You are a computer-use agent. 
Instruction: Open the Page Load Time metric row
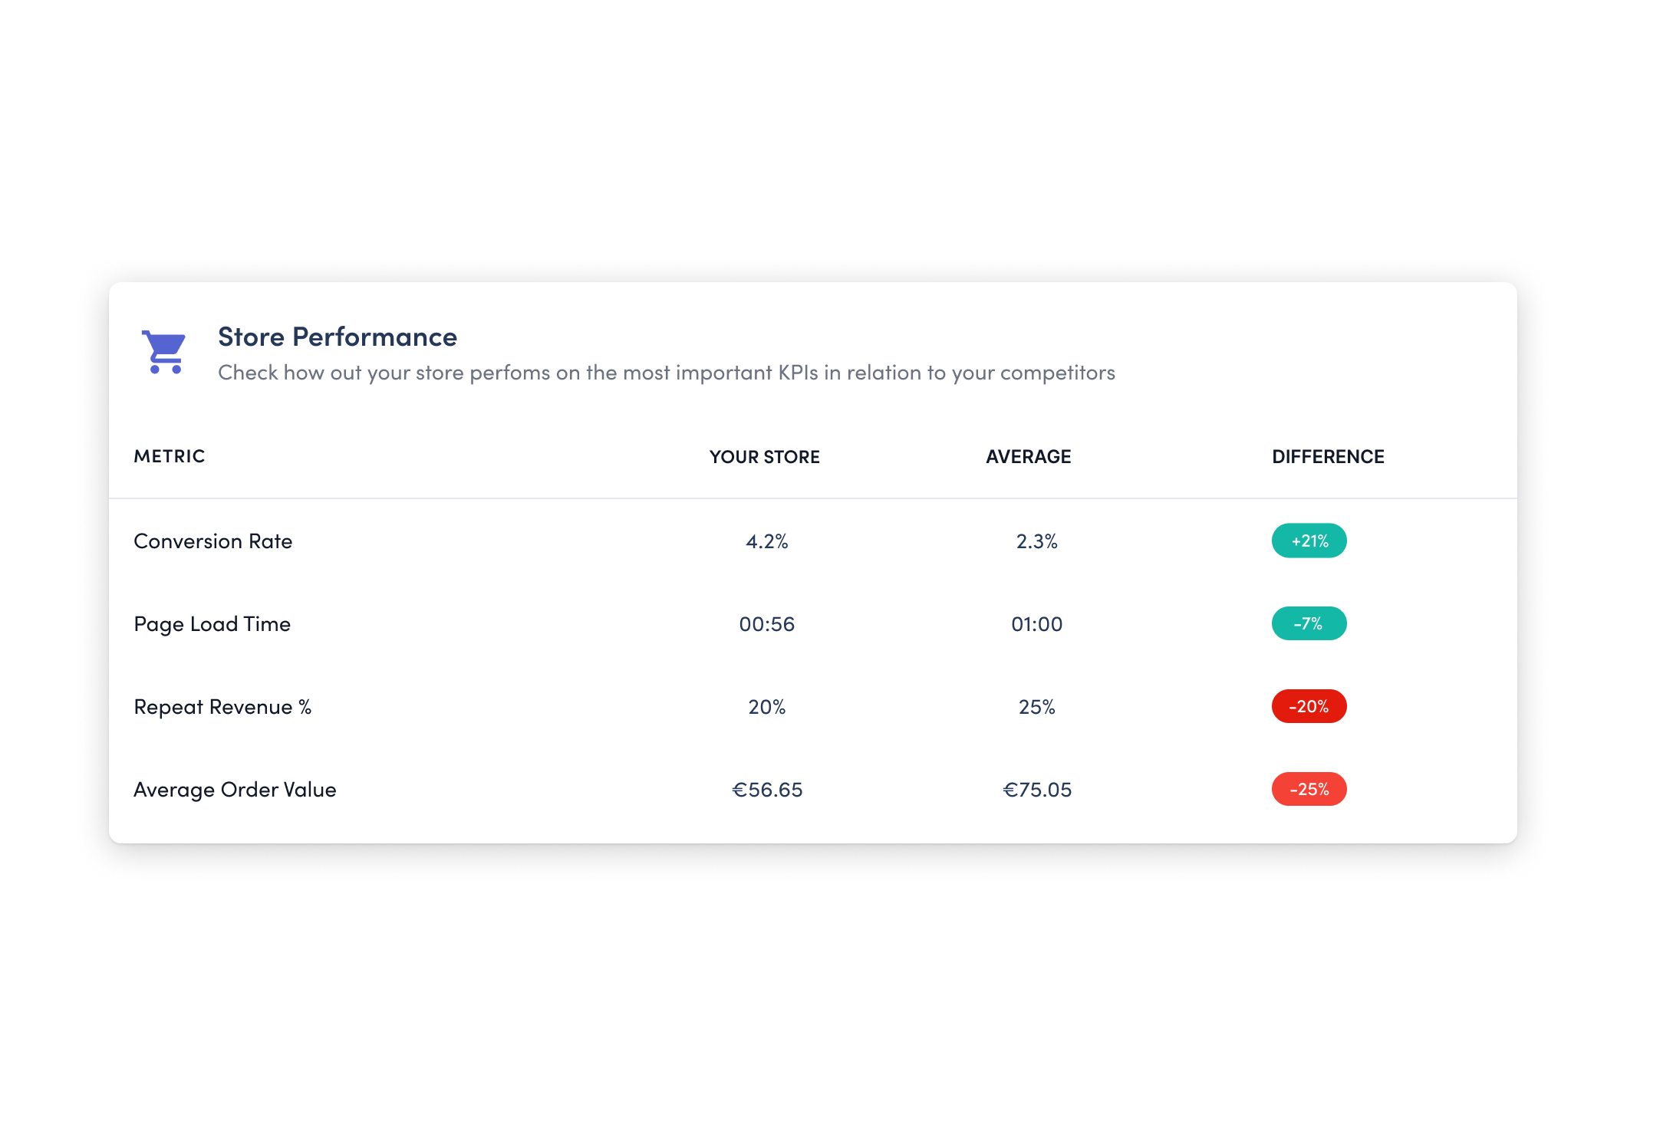[x=813, y=624]
